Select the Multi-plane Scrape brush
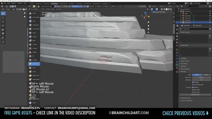 34,64
